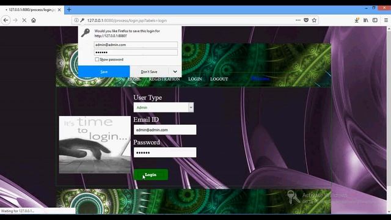Click the forward navigation arrow
Screen dimensions: 391x220
(15, 20)
